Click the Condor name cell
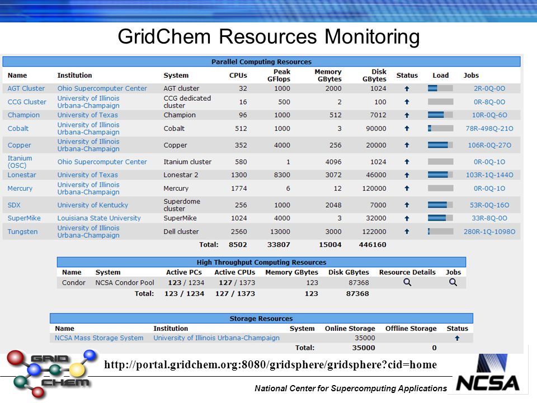 click(74, 283)
